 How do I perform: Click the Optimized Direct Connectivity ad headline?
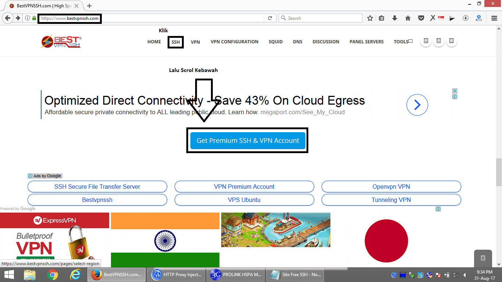(205, 101)
